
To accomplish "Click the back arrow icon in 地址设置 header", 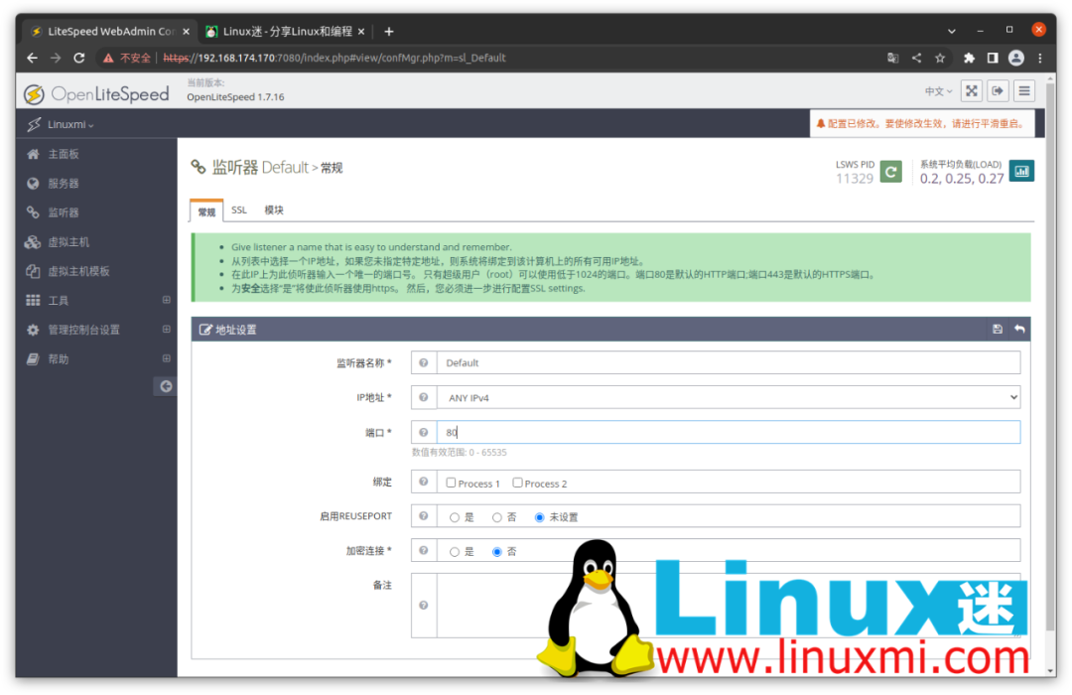I will (x=1019, y=329).
